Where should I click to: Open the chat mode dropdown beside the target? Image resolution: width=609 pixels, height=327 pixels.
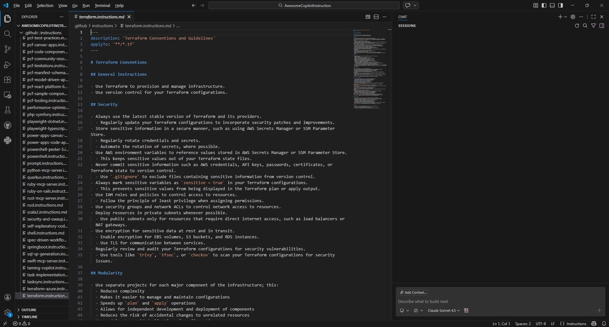pyautogui.click(x=418, y=311)
